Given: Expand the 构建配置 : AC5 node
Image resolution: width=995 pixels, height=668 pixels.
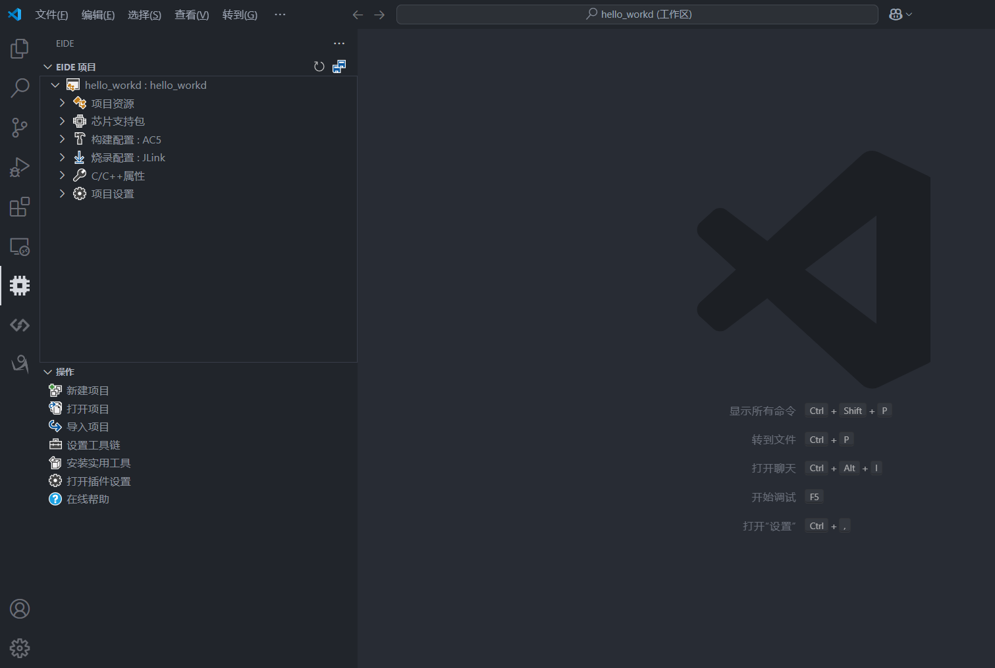Looking at the screenshot, I should pos(62,140).
